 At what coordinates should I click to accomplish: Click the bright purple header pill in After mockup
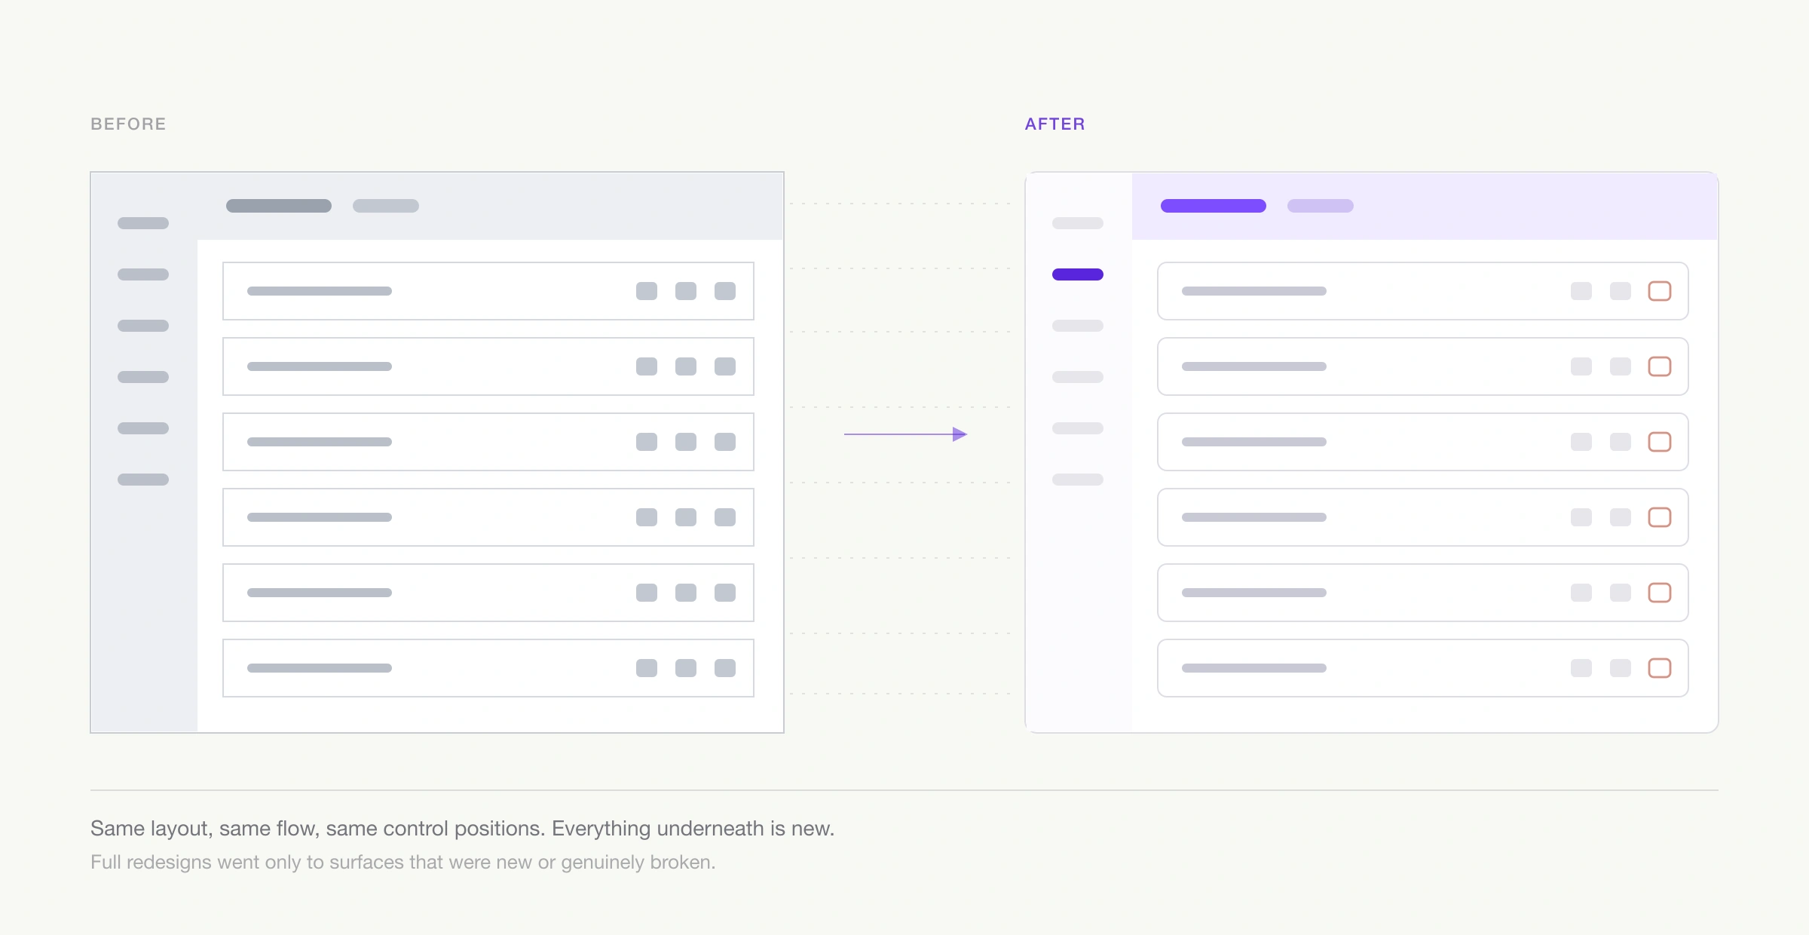1214,206
